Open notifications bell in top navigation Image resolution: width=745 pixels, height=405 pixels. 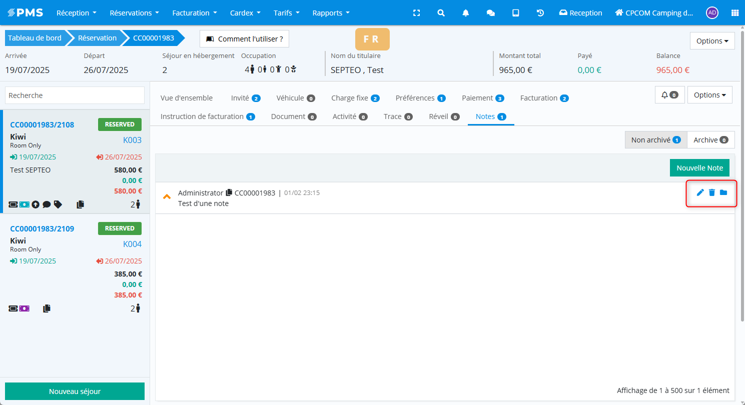point(466,13)
